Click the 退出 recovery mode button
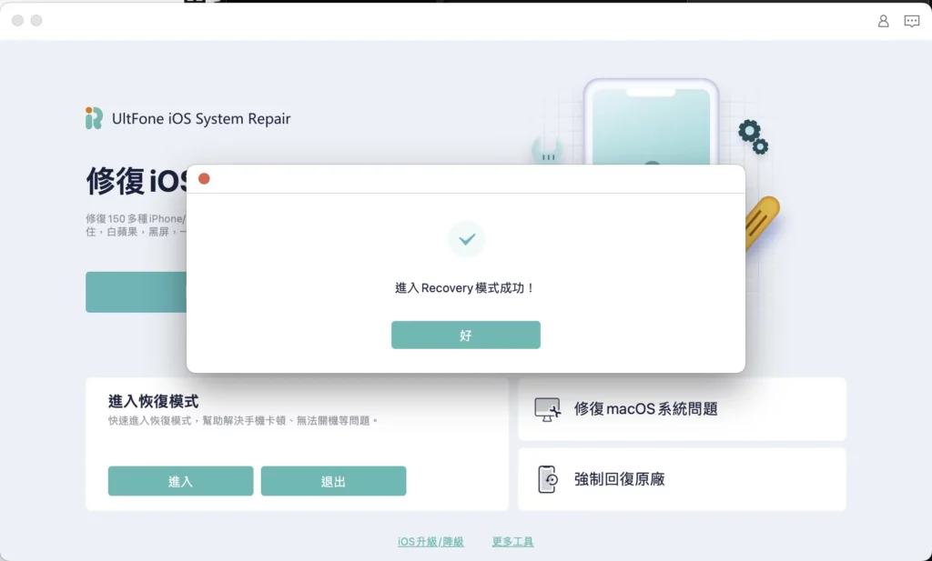The height and width of the screenshot is (561, 932). pos(333,481)
